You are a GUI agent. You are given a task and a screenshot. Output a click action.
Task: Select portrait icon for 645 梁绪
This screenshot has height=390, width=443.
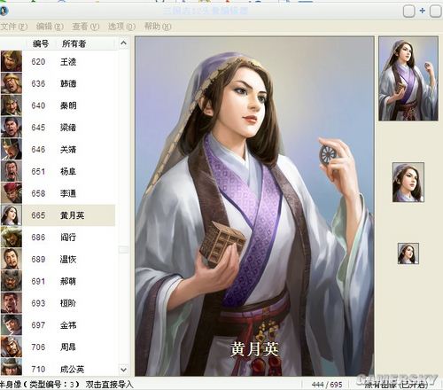[12, 127]
